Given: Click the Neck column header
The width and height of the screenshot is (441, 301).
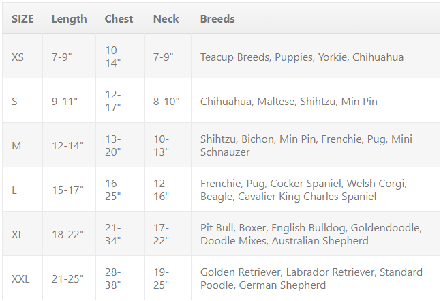Looking at the screenshot, I should [164, 19].
